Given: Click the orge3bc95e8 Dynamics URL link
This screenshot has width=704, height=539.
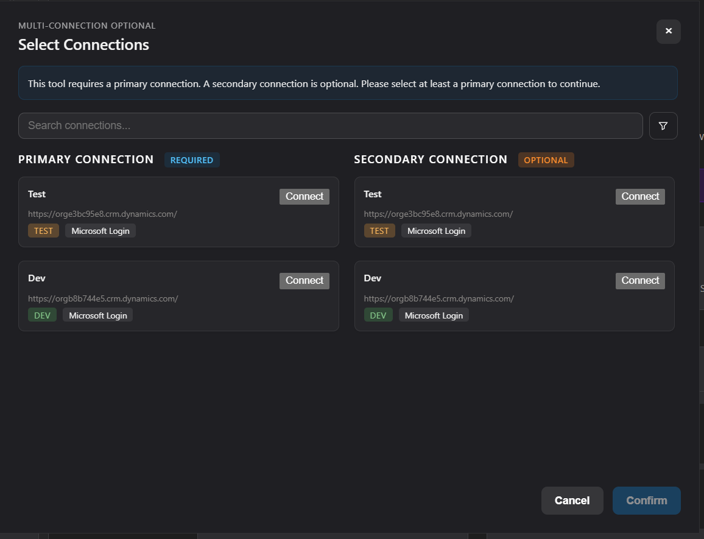Looking at the screenshot, I should [x=102, y=214].
